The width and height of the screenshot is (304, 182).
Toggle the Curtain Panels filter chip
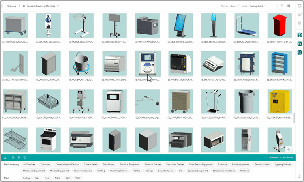[x=91, y=165]
